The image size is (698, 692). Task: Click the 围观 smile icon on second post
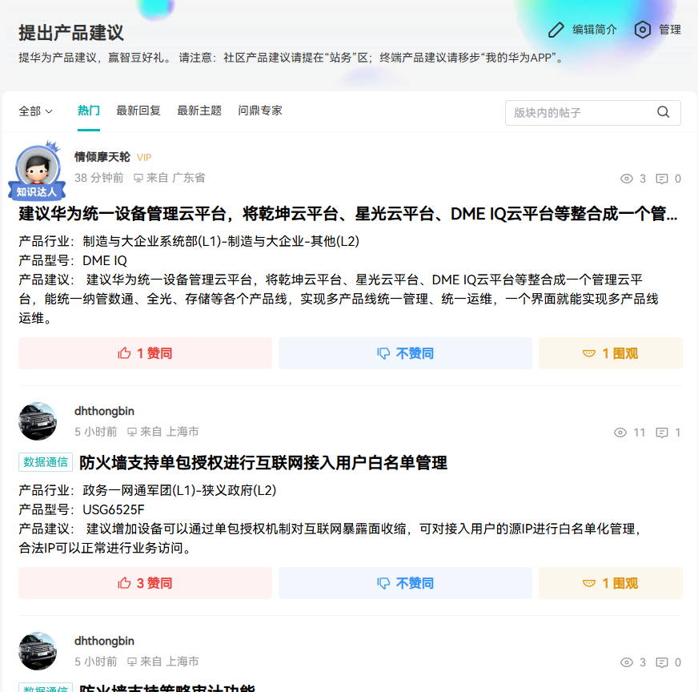[x=589, y=583]
